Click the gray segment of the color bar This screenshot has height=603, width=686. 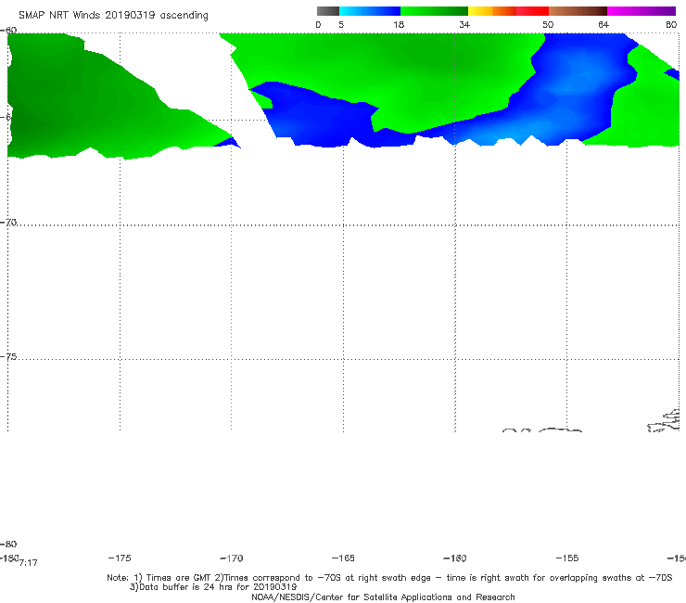pos(327,11)
